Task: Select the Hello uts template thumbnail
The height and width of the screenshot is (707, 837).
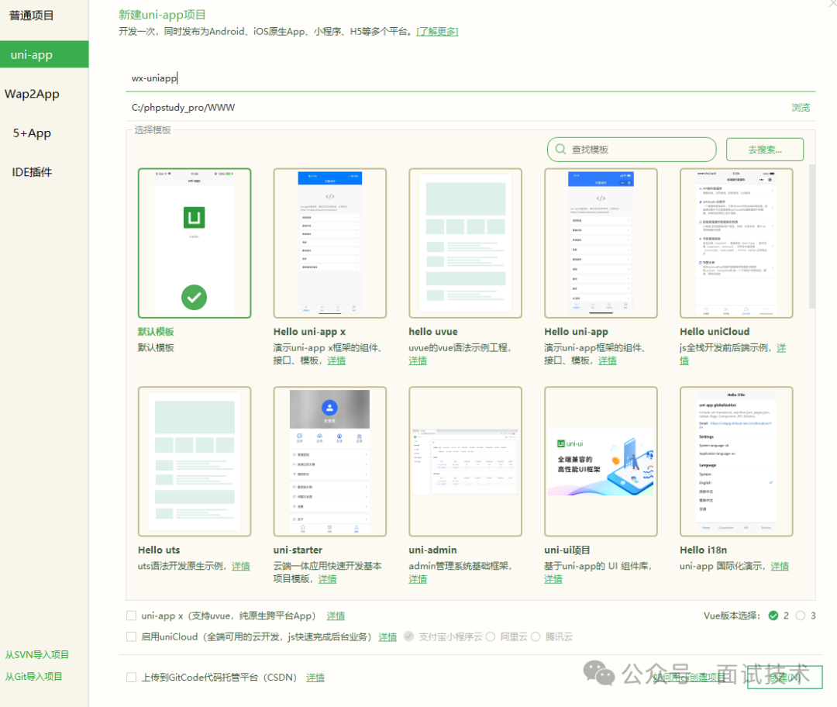Action: [195, 461]
